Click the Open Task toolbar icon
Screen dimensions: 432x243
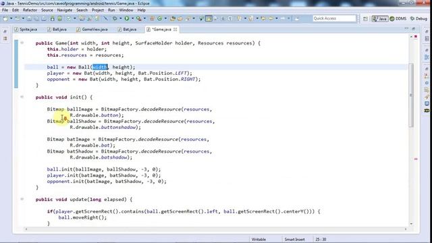(180, 19)
